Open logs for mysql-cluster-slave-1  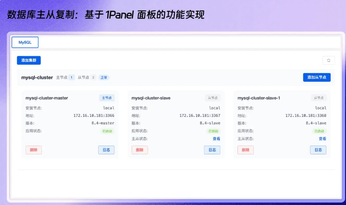coord(318,150)
